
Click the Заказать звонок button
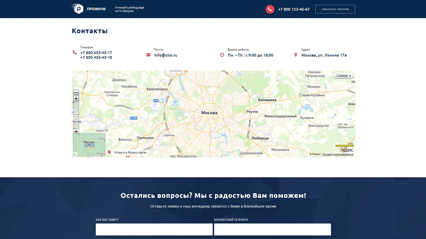click(335, 9)
